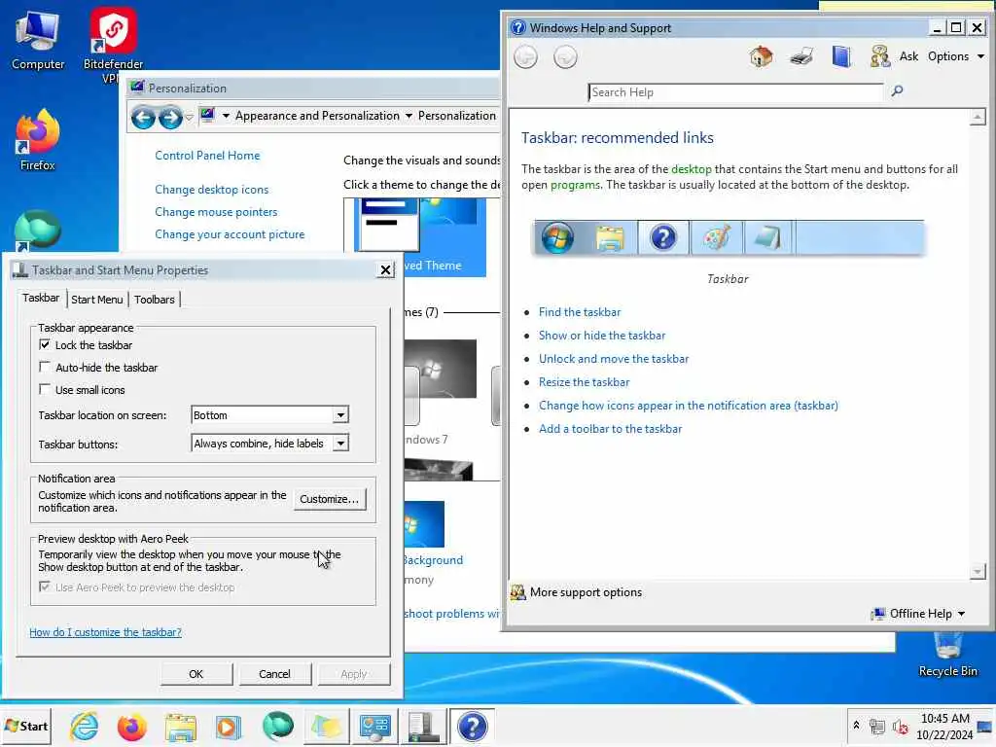Open Unlock and move the taskbar link

[614, 359]
